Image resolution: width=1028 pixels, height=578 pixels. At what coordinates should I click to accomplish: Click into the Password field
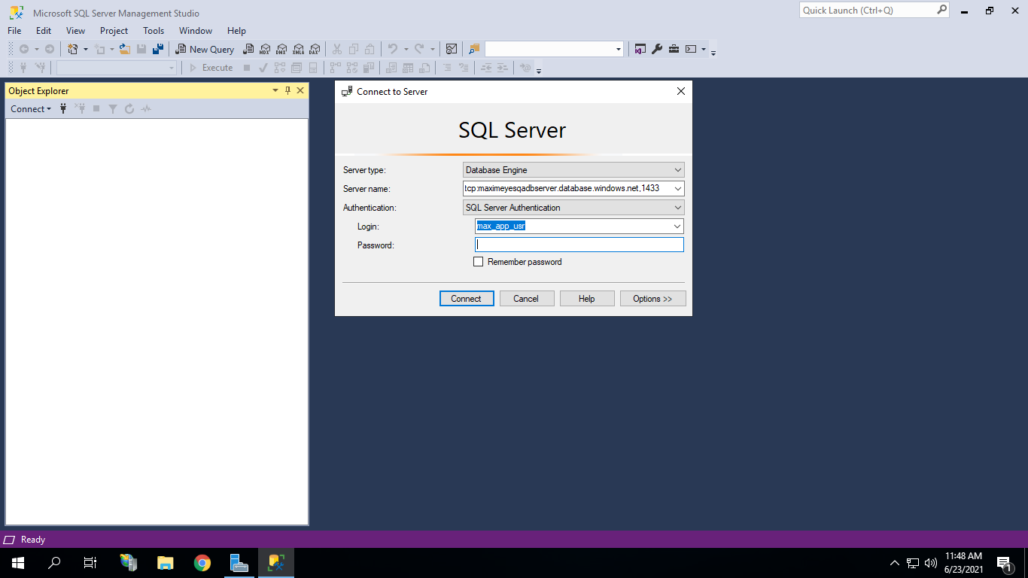(x=579, y=245)
